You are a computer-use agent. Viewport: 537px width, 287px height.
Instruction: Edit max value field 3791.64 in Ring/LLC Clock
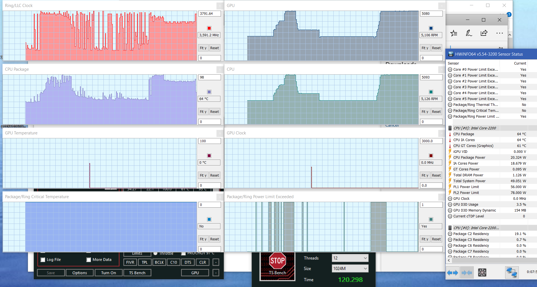[209, 14]
